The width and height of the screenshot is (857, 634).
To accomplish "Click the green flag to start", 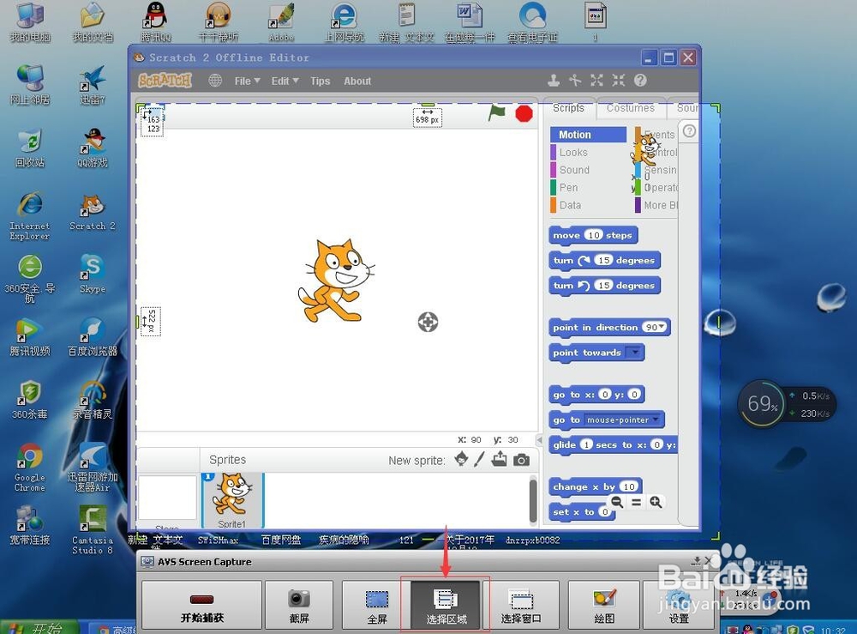I will click(x=496, y=113).
